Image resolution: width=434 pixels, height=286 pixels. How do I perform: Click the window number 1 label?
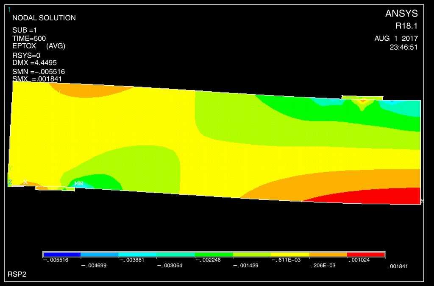[10, 9]
